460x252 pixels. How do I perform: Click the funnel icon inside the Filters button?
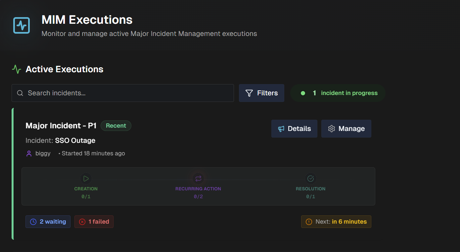pos(249,93)
